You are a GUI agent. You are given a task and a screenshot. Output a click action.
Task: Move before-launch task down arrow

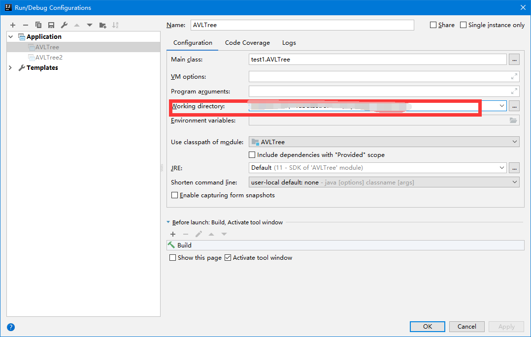coord(224,234)
